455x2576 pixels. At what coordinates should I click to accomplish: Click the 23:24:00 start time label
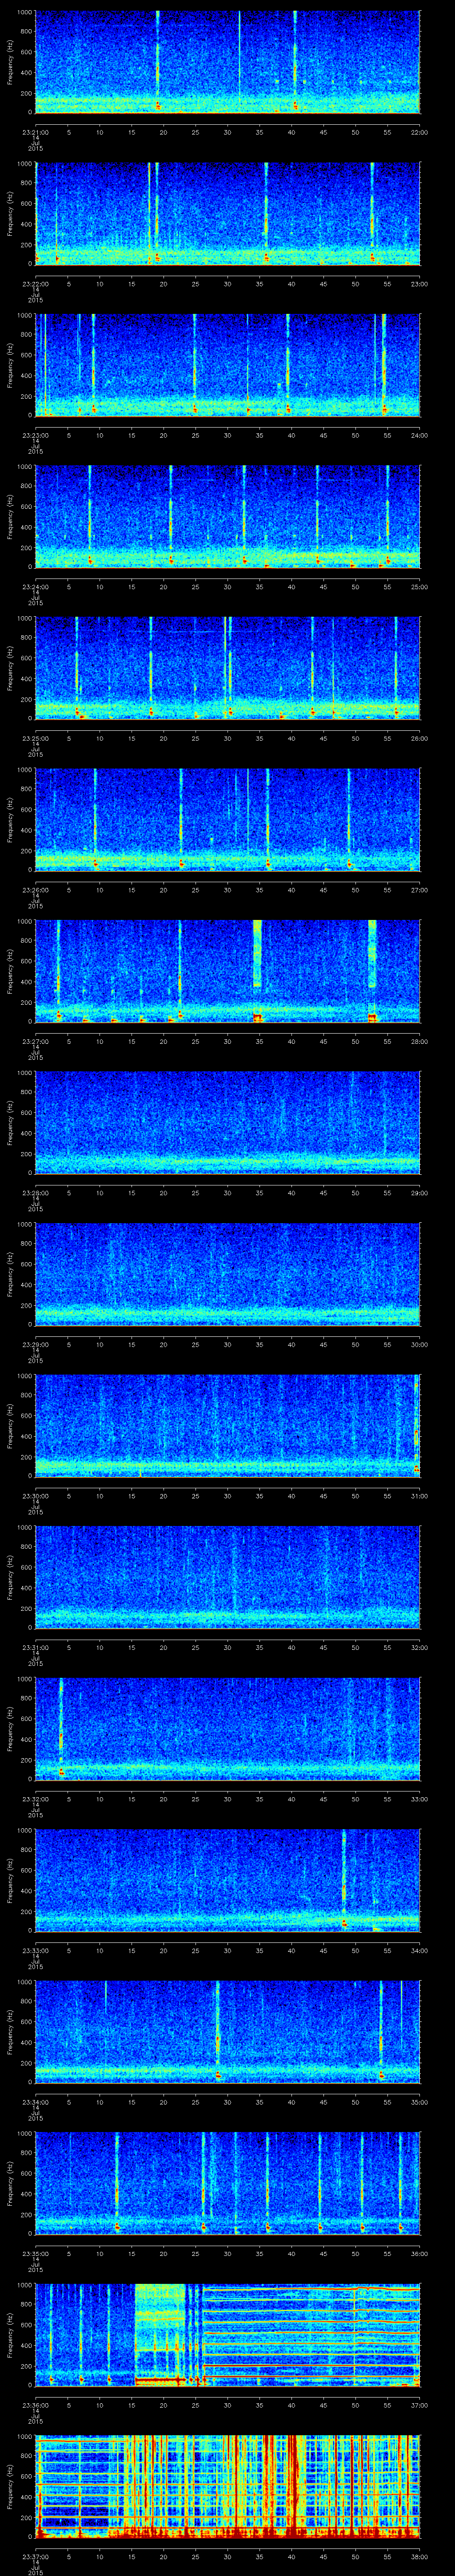tap(35, 586)
